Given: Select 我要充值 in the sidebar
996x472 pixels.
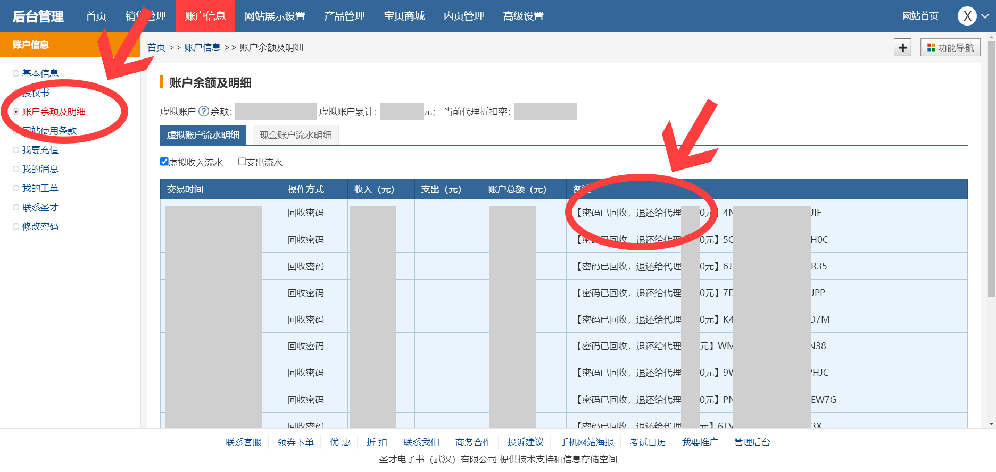Looking at the screenshot, I should pos(40,150).
